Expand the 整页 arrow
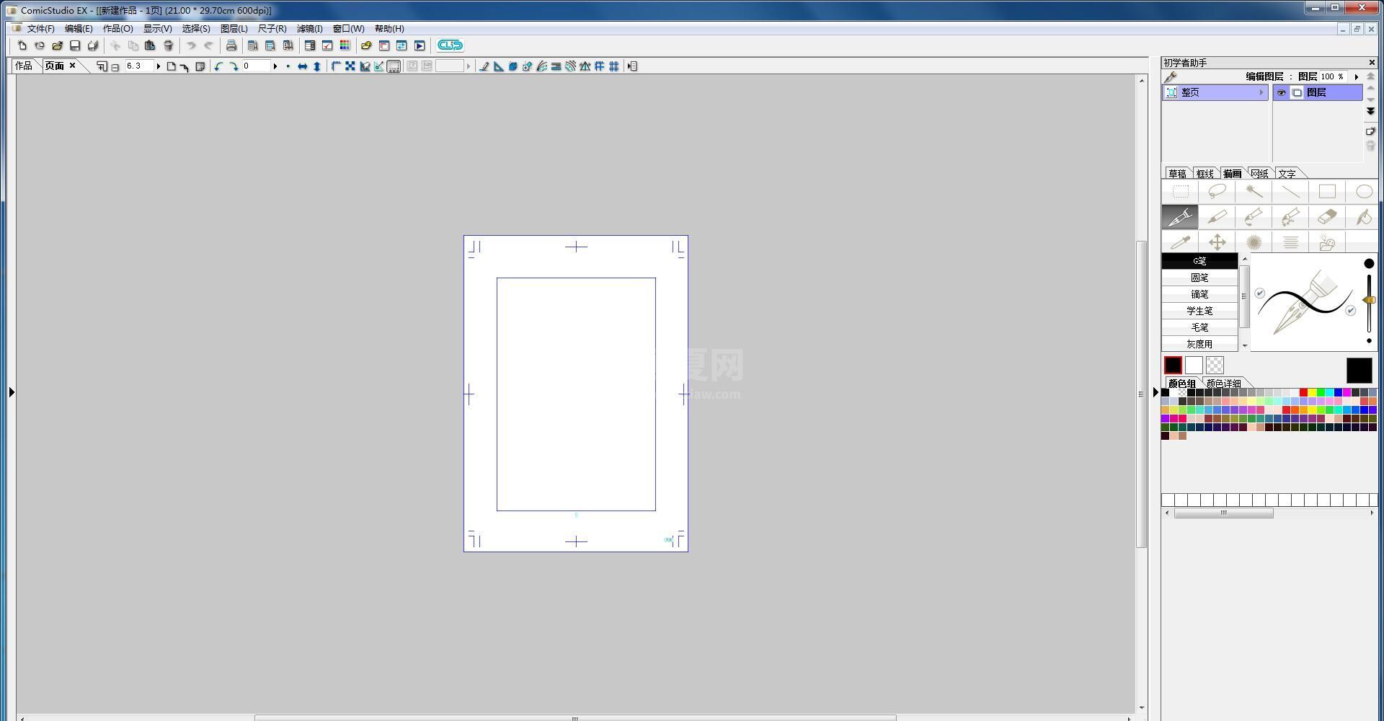 click(x=1261, y=92)
